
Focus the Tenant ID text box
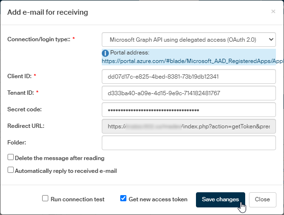pyautogui.click(x=189, y=93)
